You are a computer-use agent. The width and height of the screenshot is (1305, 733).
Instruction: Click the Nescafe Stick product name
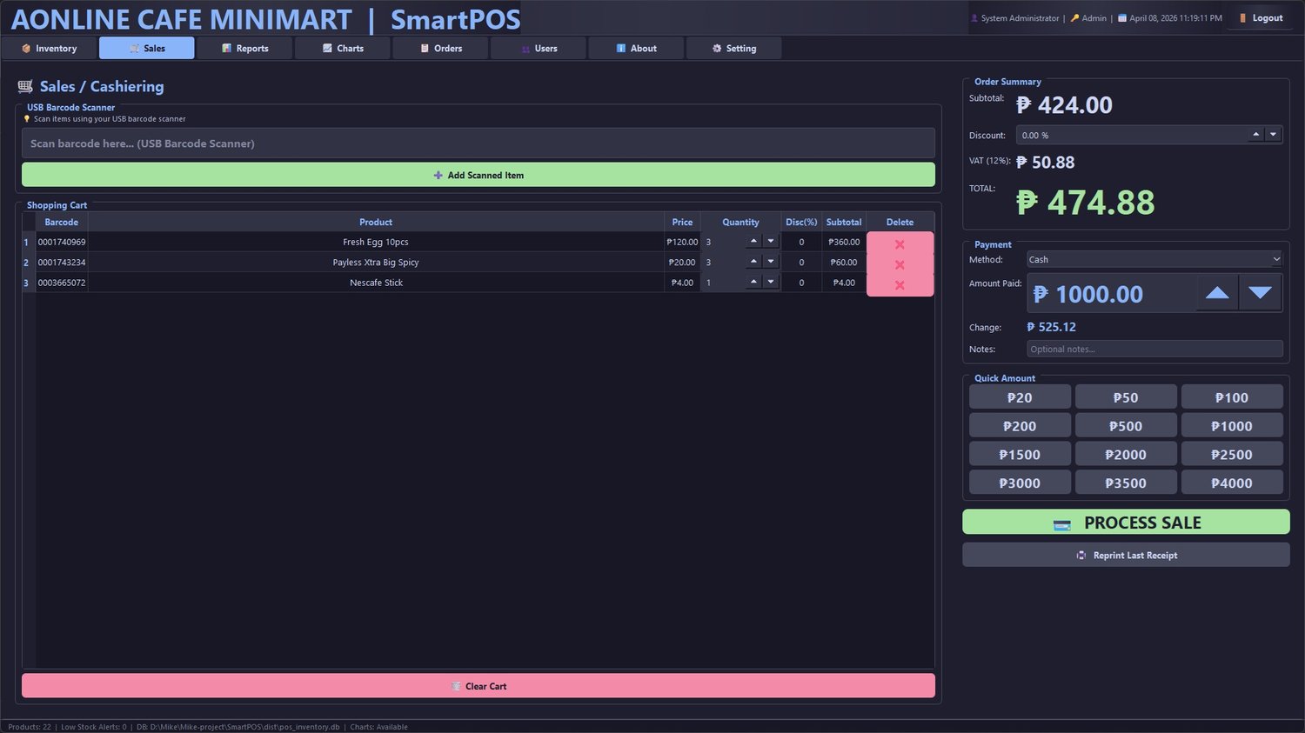point(376,283)
